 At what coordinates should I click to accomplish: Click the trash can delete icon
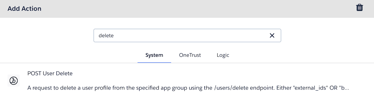pyautogui.click(x=359, y=7)
